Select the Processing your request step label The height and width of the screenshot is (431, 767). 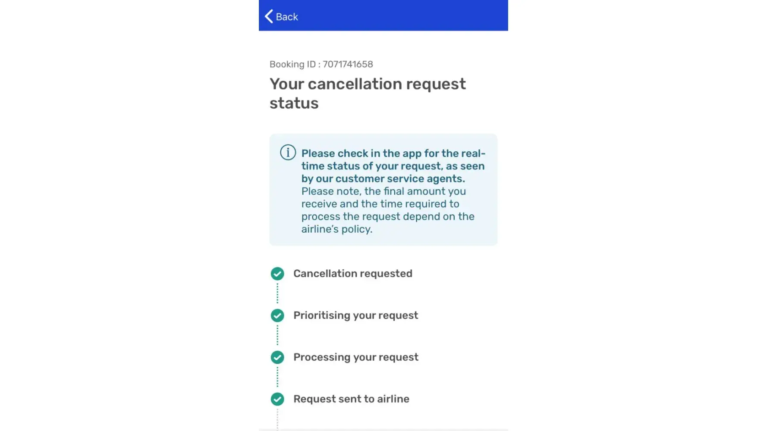pyautogui.click(x=355, y=357)
